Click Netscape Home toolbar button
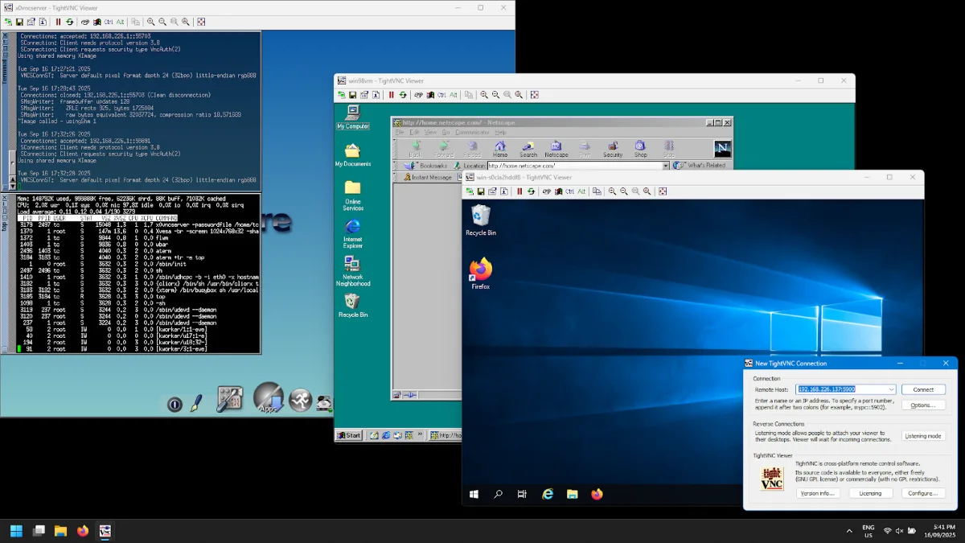This screenshot has height=543, width=965. [500, 149]
